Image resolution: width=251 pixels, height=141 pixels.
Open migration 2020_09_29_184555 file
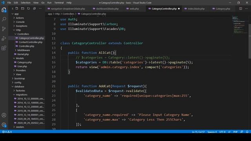31,119
